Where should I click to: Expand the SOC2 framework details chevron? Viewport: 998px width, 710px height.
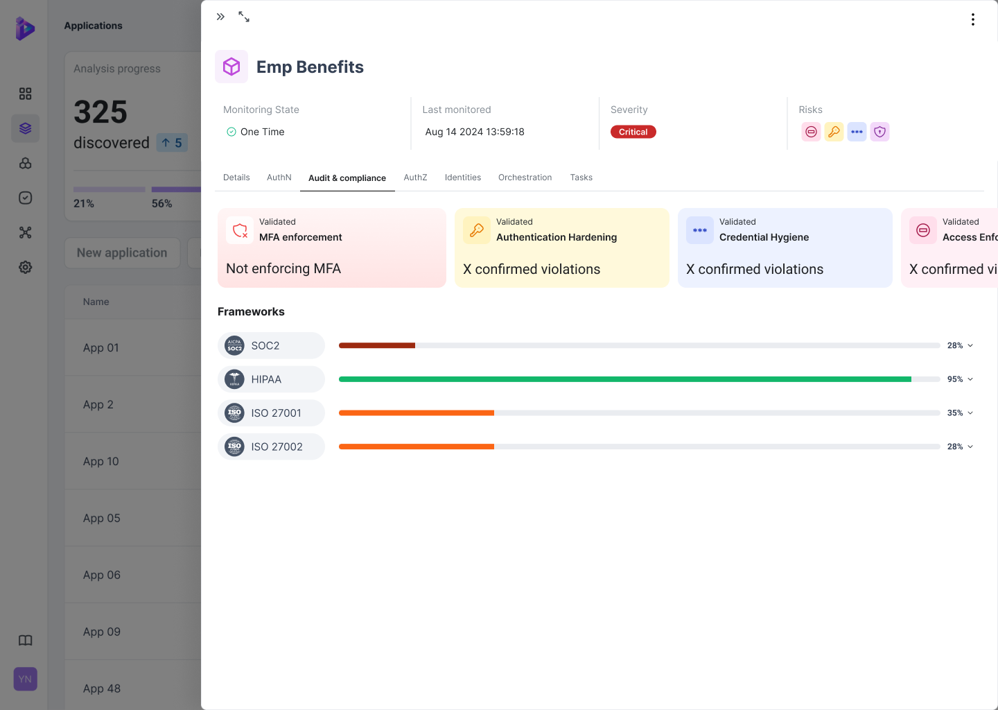970,345
